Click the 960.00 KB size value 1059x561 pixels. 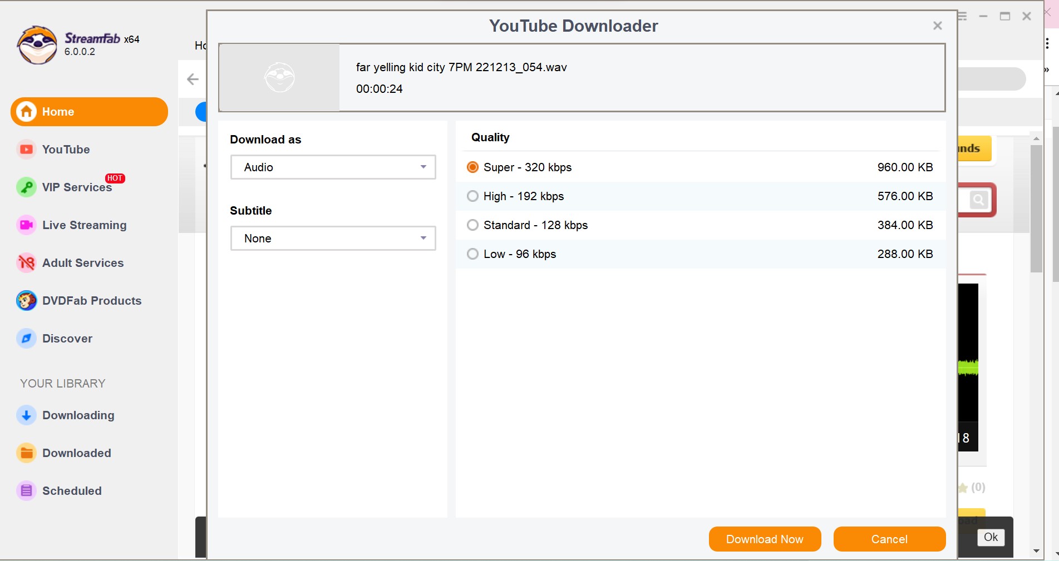coord(905,167)
